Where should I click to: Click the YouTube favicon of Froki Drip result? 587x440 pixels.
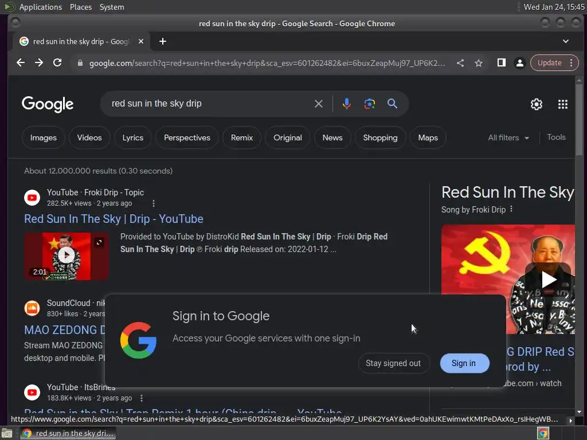coord(32,198)
